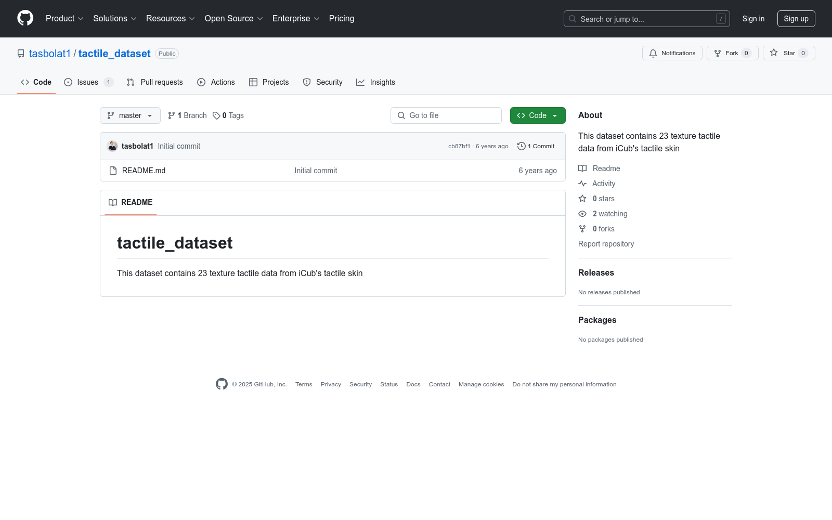Viewport: 832px width, 520px height.
Task: Switch to the Actions tab
Action: (216, 82)
